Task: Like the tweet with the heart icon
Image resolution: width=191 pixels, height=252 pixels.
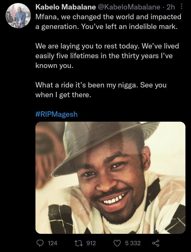Action: coord(117,243)
